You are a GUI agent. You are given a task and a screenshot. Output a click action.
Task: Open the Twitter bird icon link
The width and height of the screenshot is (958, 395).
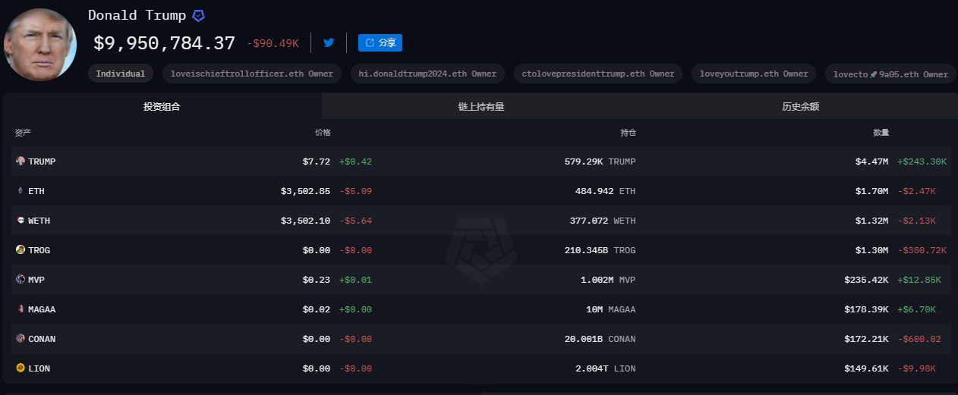(329, 42)
